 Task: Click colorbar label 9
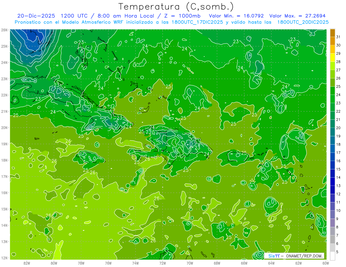coord(338,219)
